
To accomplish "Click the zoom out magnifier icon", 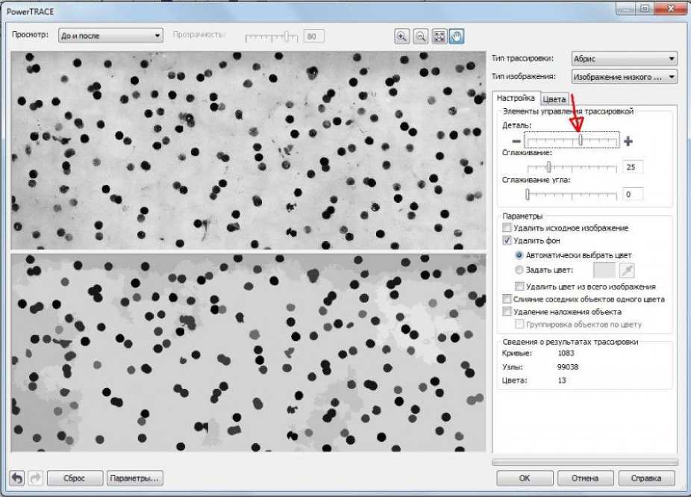I will [x=421, y=36].
